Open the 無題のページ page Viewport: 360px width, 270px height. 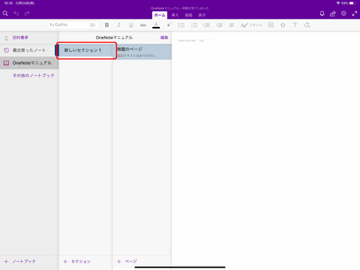(x=142, y=52)
